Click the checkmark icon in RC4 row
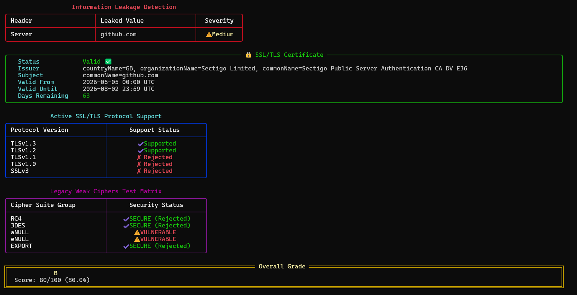The image size is (577, 295). tap(126, 219)
